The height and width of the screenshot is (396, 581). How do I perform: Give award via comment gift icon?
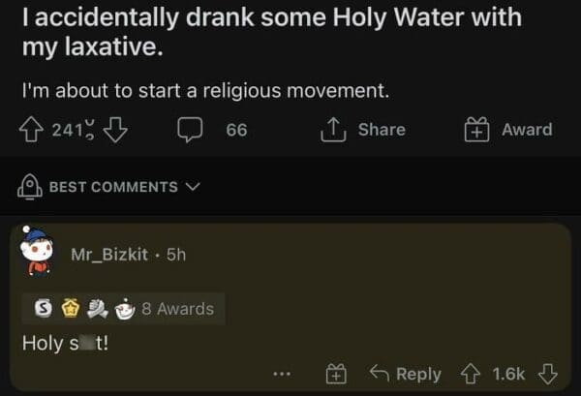point(336,374)
